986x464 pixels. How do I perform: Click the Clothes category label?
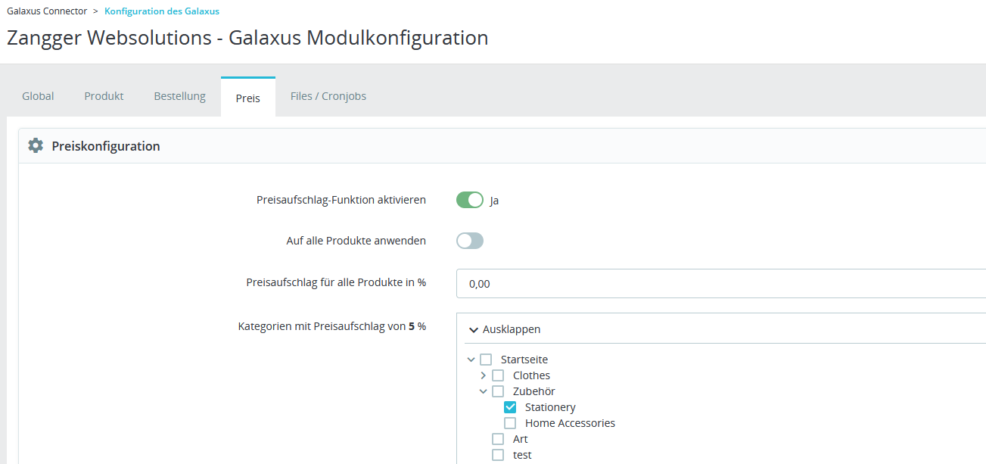tap(531, 375)
